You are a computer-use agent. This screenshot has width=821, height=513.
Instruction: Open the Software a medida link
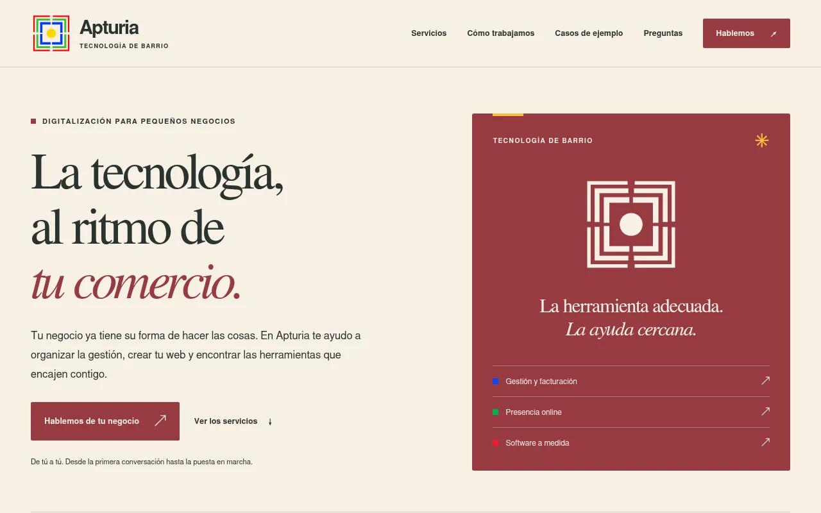(631, 443)
